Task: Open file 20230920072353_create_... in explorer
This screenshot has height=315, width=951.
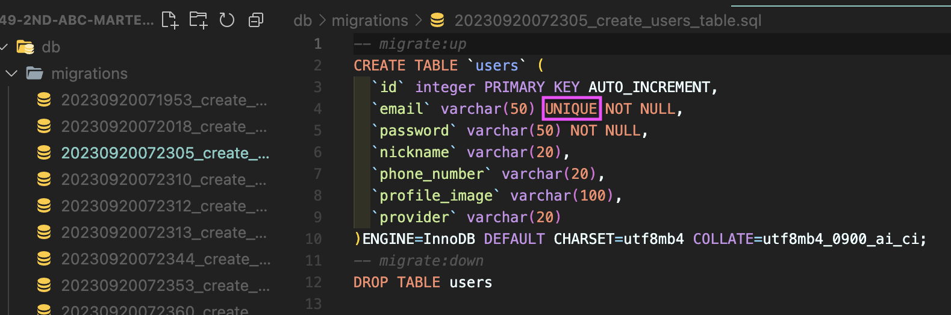Action: click(165, 285)
